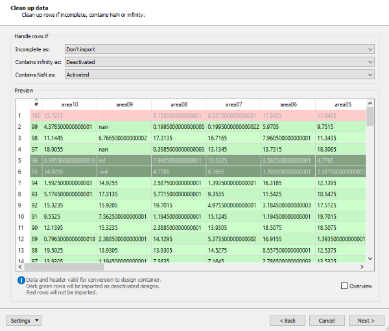Screen dimensions: 389x331
Task: Click cell '15.9205' in row 9
Action: tap(124, 205)
